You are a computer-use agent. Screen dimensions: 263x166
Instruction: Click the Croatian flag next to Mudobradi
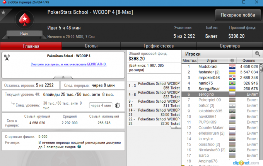(x=232, y=67)
